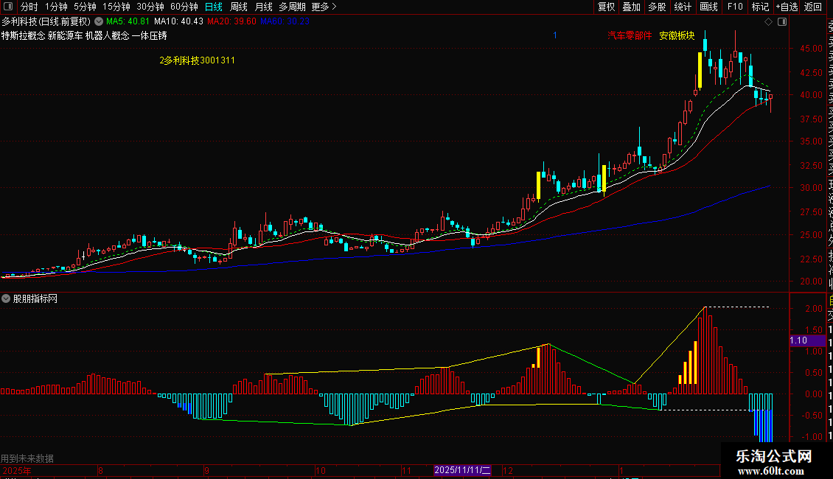833x479 pixels.
Task: Click the 返回 back button
Action: 813,7
